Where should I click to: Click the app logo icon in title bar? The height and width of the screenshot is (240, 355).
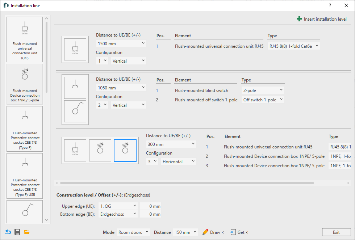pos(6,5)
